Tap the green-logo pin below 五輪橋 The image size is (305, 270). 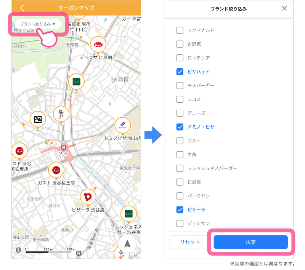tap(76, 82)
